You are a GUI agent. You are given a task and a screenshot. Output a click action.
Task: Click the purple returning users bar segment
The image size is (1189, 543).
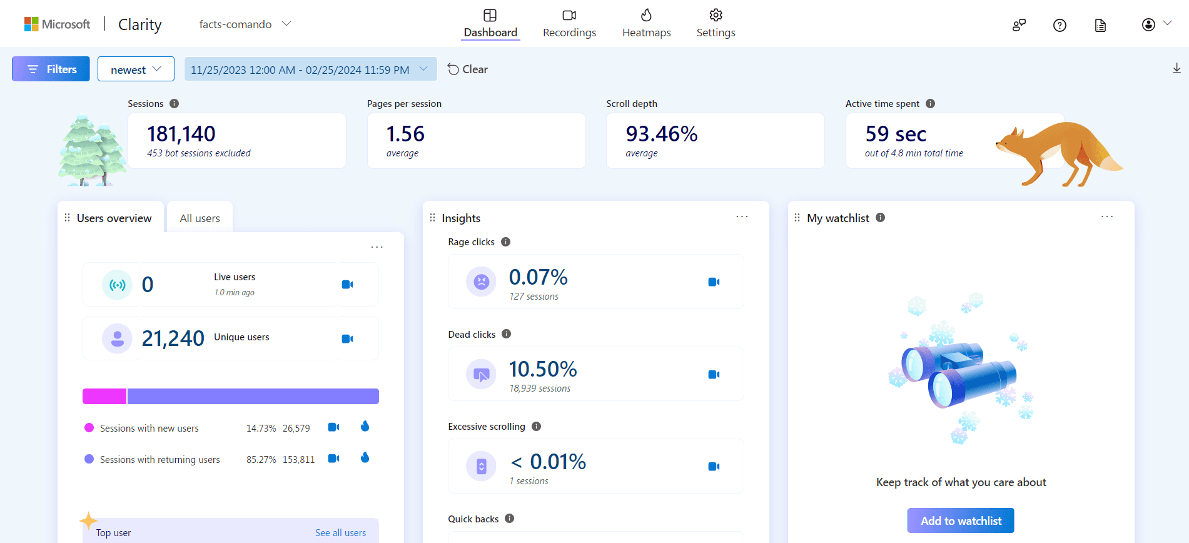253,396
